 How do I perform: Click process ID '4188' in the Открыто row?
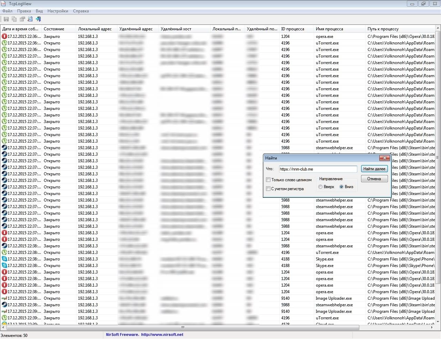coord(285,266)
